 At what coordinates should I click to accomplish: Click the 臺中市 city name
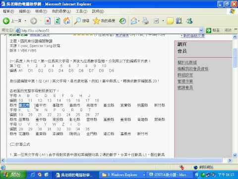click(41, 105)
